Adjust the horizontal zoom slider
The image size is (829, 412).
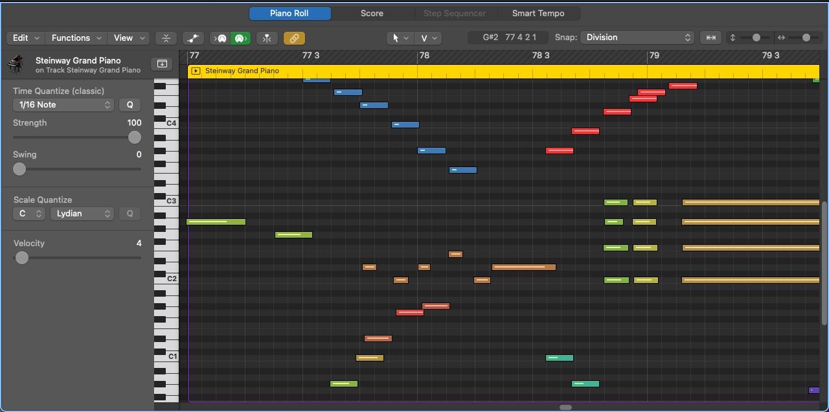[x=806, y=38]
